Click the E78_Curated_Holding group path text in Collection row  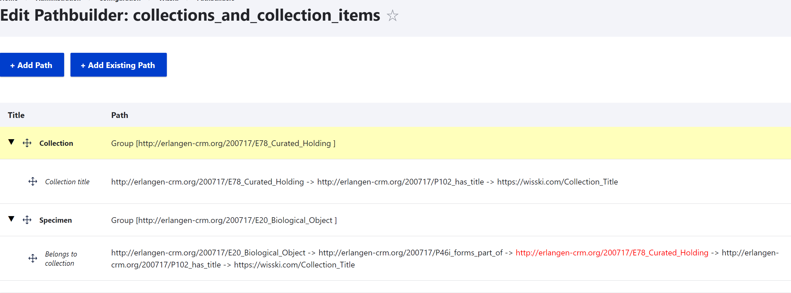click(x=223, y=143)
